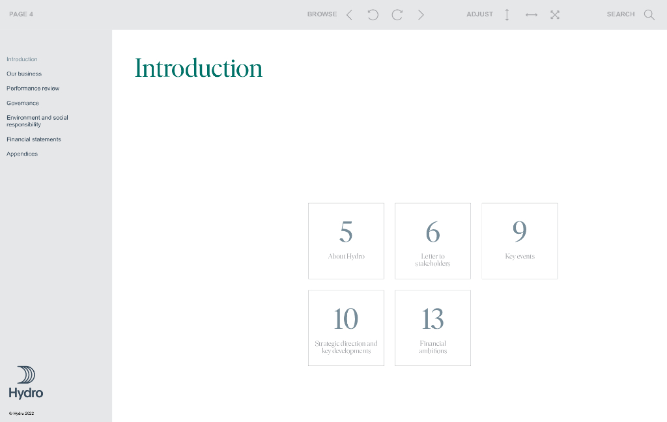Image resolution: width=667 pixels, height=422 pixels.
Task: Click the Hydro logo
Action: coord(26,382)
